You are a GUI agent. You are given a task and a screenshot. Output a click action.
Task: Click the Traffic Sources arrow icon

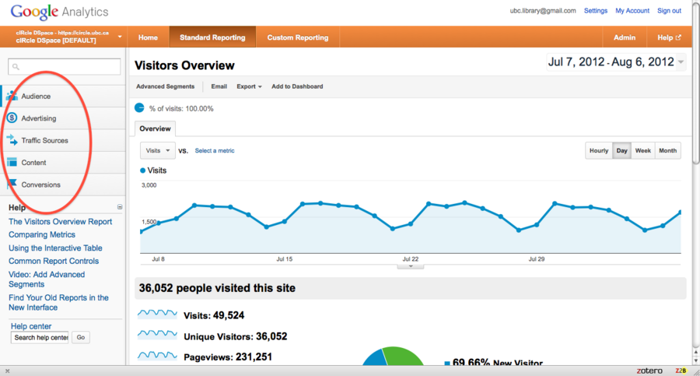click(12, 140)
